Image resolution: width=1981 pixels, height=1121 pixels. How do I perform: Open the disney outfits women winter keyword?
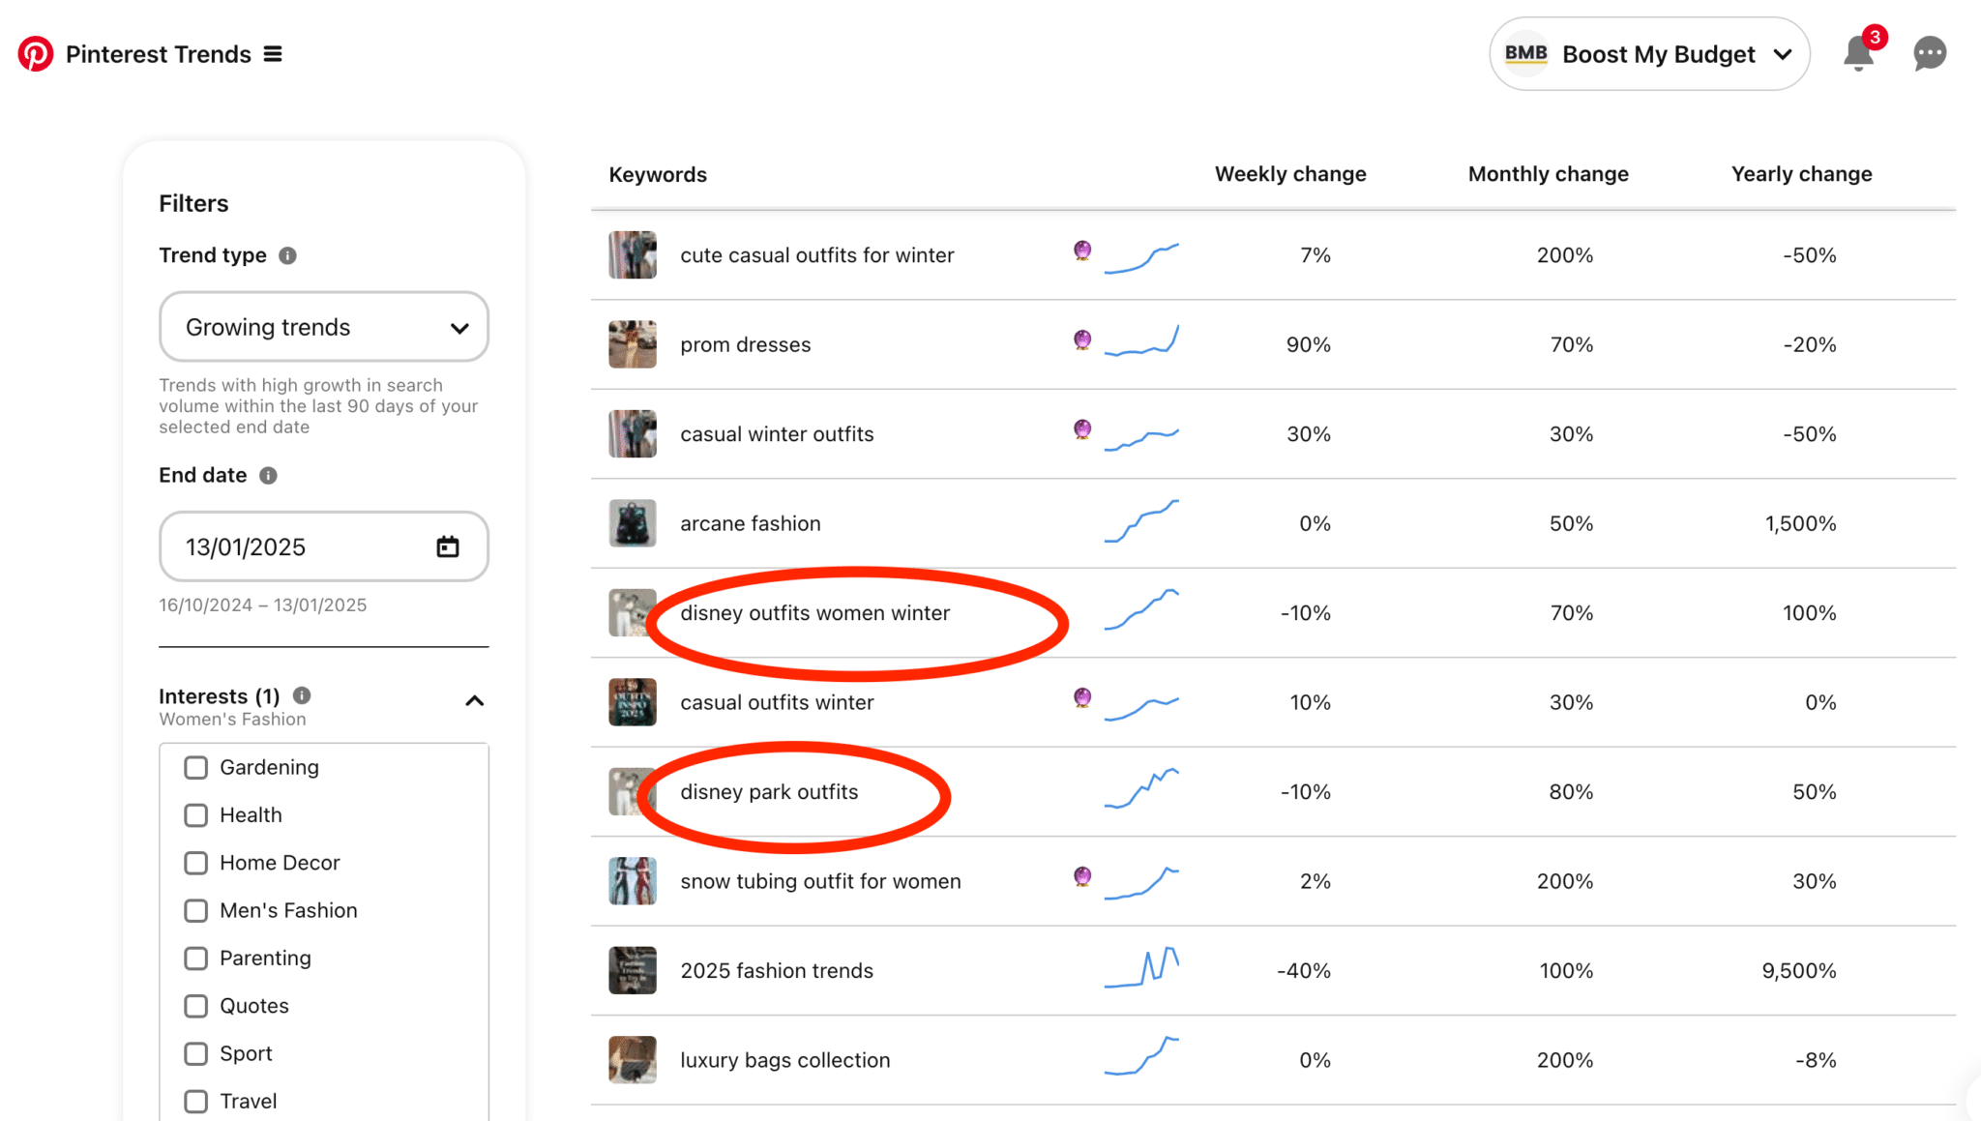pyautogui.click(x=814, y=613)
